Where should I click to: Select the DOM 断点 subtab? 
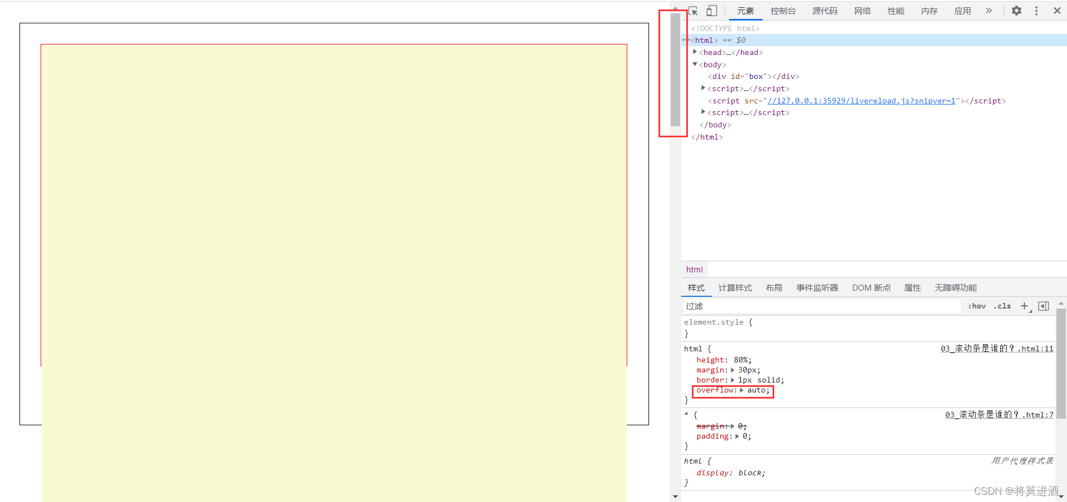(x=871, y=287)
